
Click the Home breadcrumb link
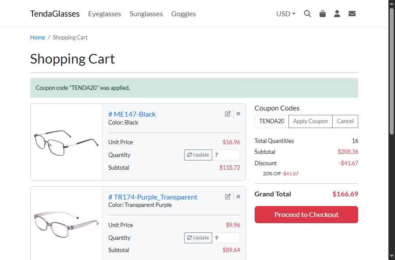tap(38, 37)
